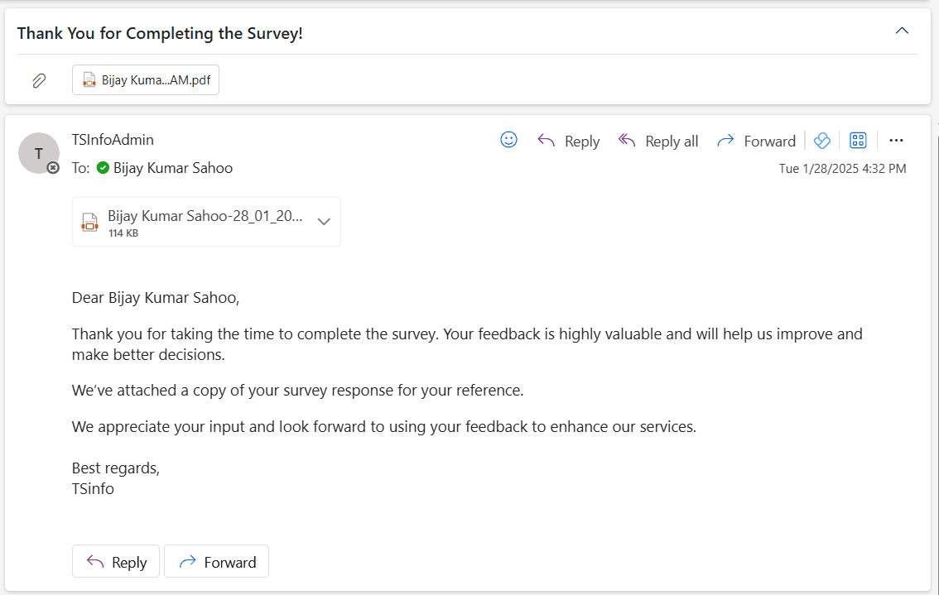939x595 pixels.
Task: Open the emoji reactions picker
Action: tap(508, 140)
